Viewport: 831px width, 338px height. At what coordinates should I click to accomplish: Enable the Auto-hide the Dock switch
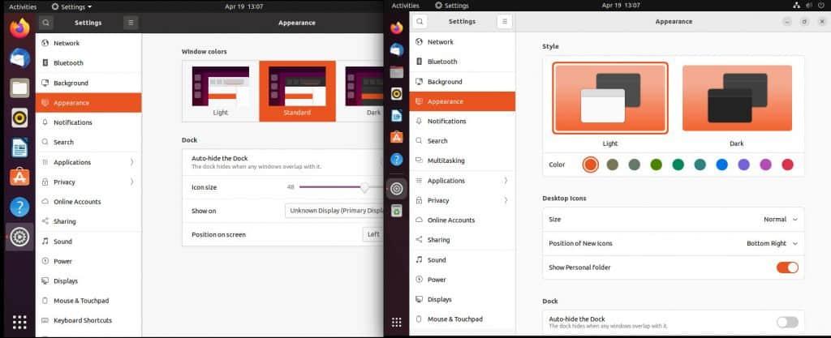pyautogui.click(x=786, y=322)
